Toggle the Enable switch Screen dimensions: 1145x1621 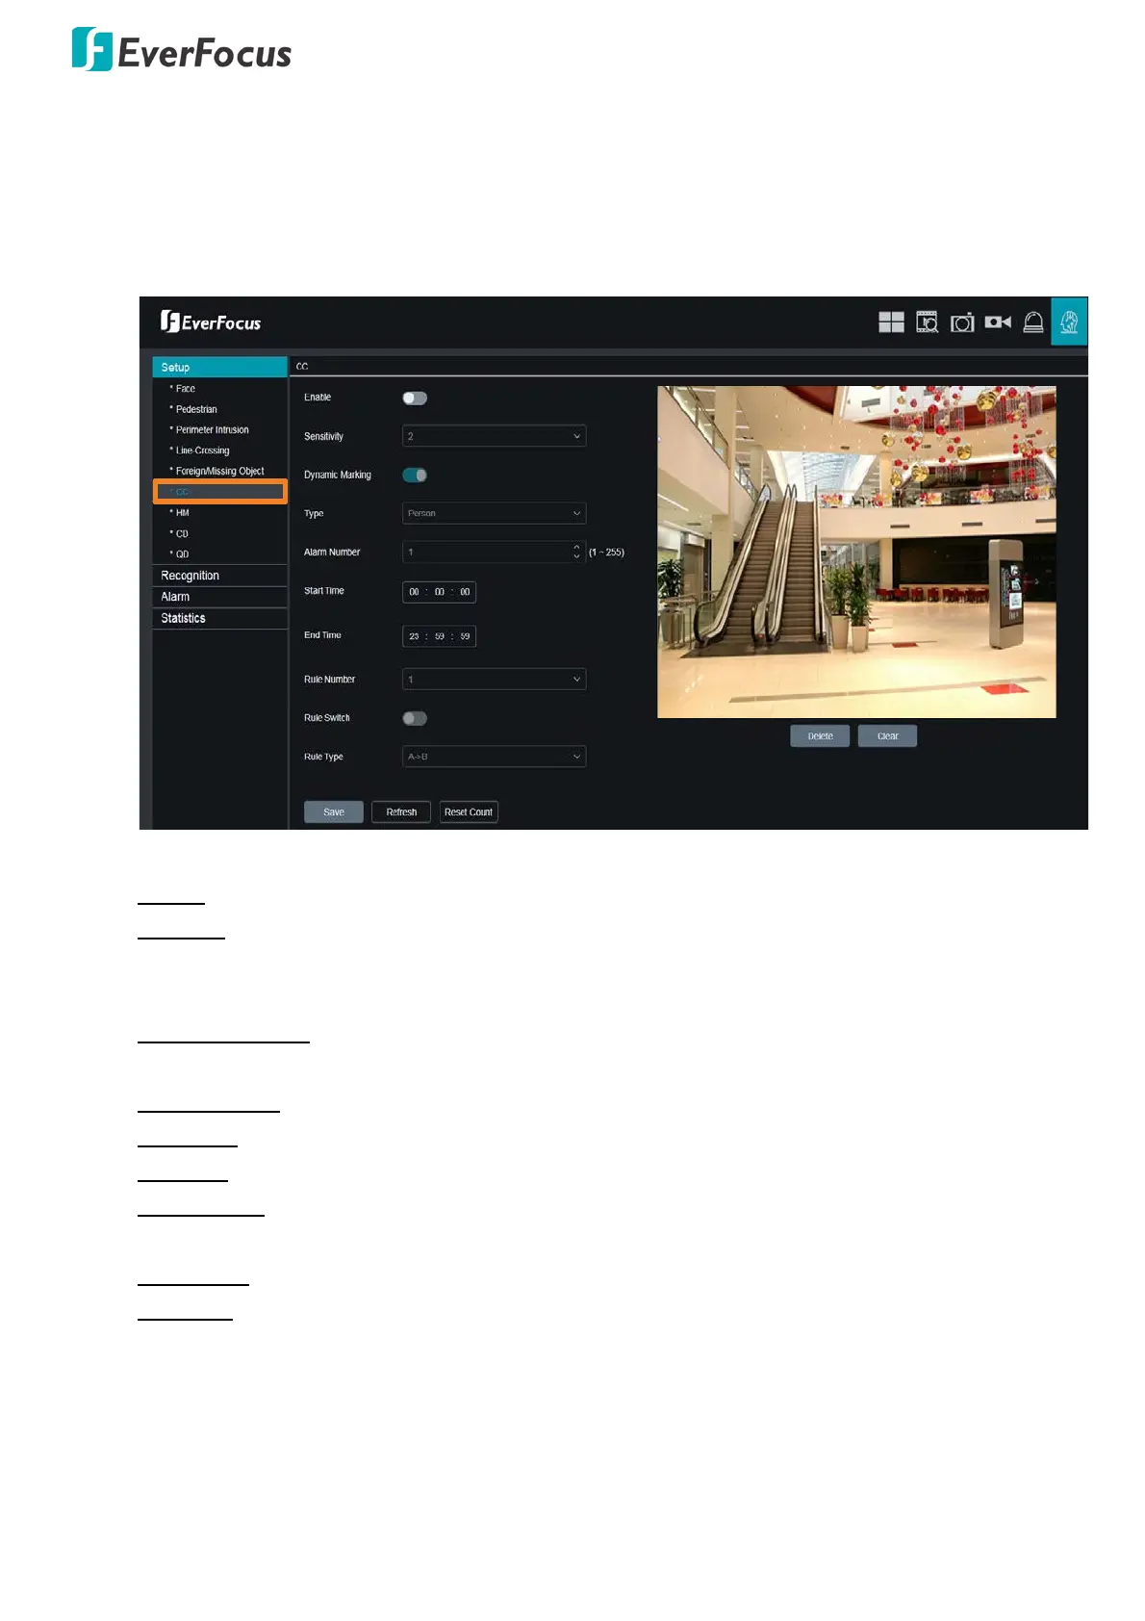coord(415,399)
